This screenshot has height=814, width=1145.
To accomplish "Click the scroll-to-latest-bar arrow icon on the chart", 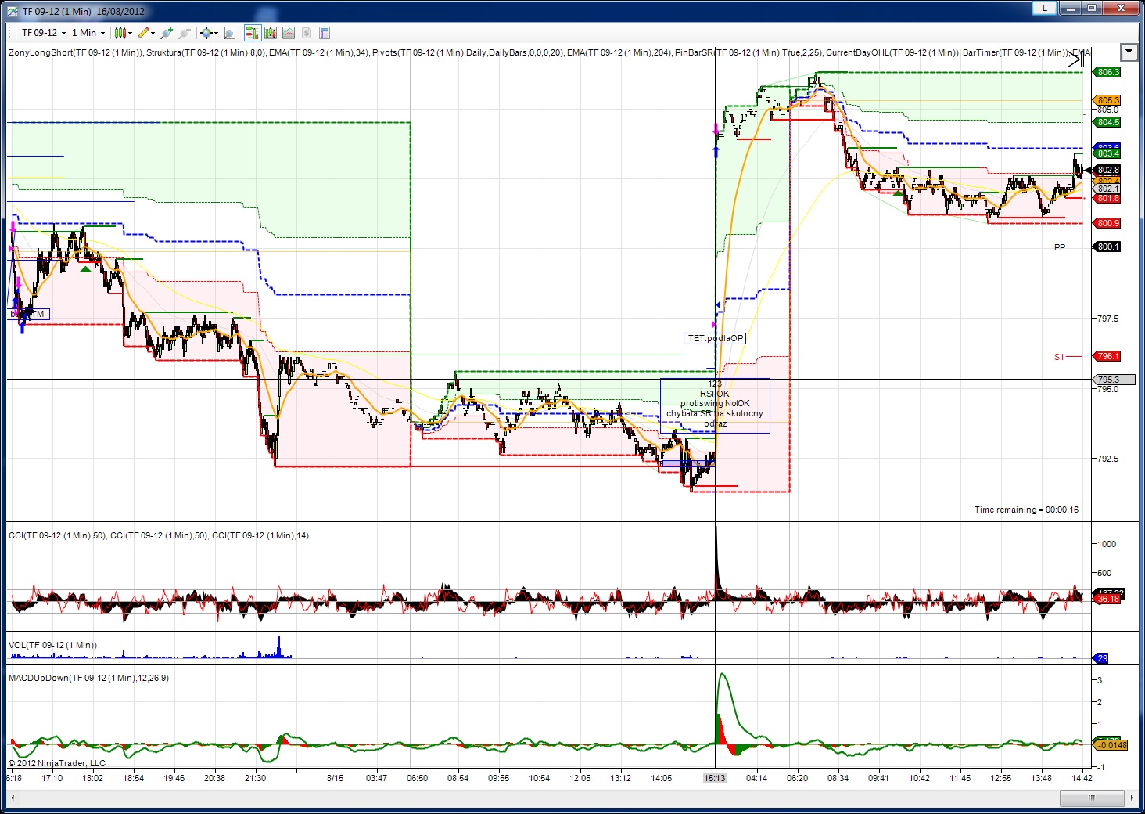I will coord(1075,59).
